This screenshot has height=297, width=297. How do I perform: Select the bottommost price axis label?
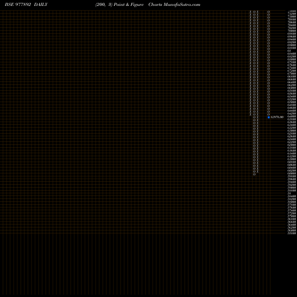pyautogui.click(x=292, y=233)
